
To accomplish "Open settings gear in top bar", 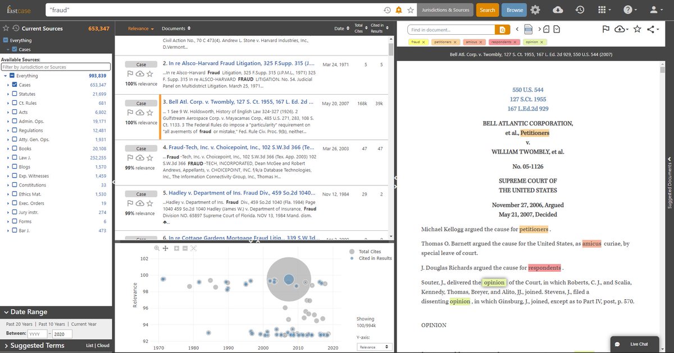I will [535, 10].
